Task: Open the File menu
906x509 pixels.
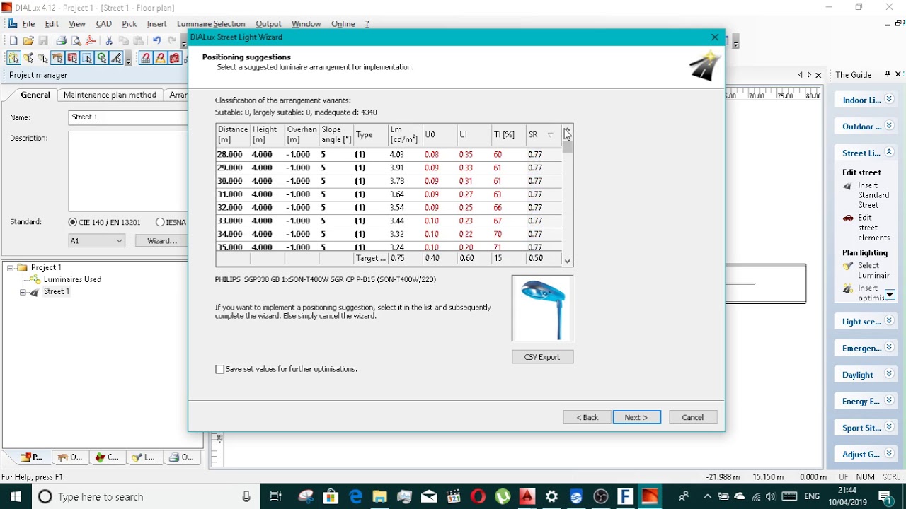Action: point(28,24)
